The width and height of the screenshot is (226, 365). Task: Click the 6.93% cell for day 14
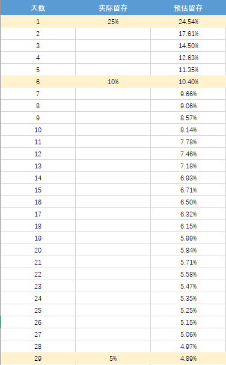tap(188, 178)
